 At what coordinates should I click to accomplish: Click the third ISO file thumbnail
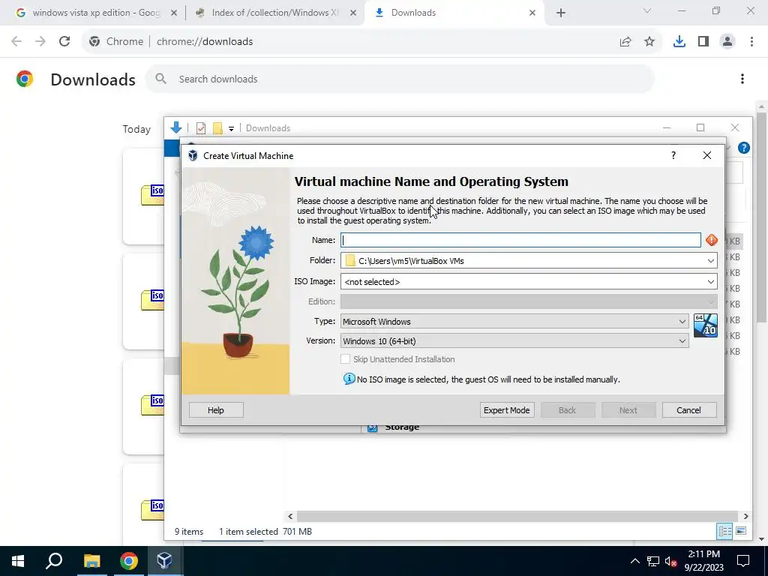click(x=152, y=405)
